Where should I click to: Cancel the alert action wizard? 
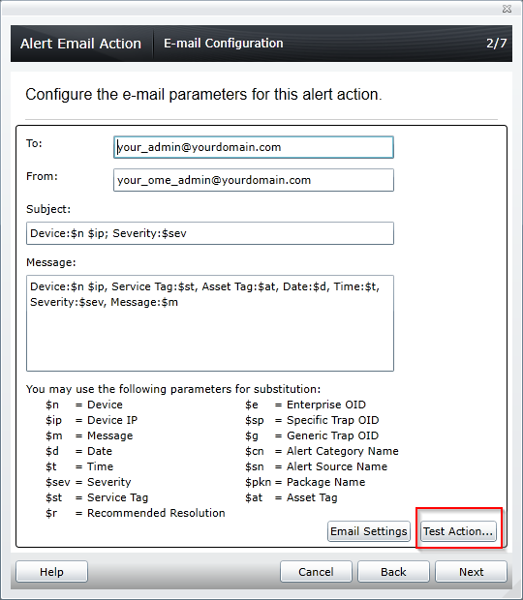(x=316, y=572)
